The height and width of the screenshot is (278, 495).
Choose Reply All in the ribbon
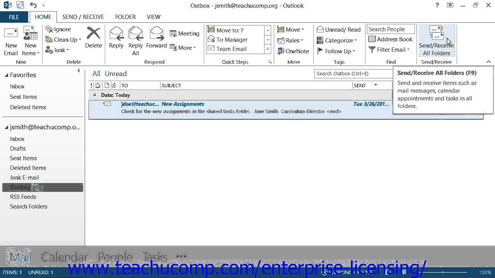pyautogui.click(x=136, y=41)
